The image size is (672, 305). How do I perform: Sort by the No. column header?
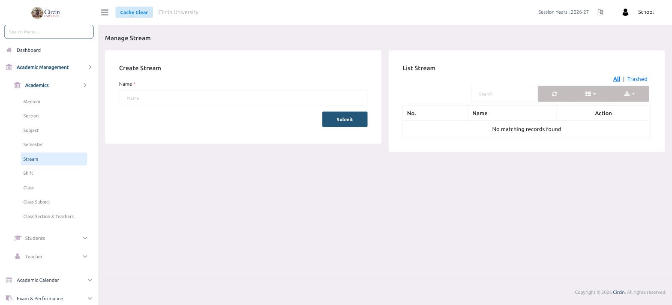[435, 114]
